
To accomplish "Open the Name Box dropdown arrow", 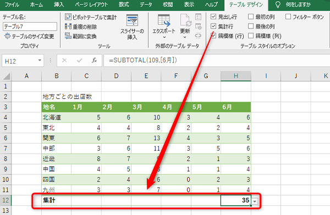I will pyautogui.click(x=40, y=60).
